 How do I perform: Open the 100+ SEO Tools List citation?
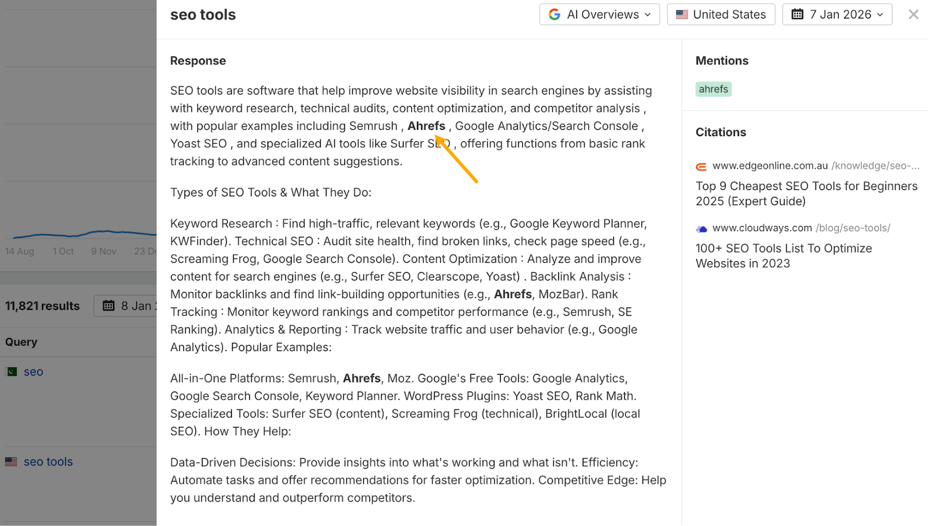[x=784, y=255]
